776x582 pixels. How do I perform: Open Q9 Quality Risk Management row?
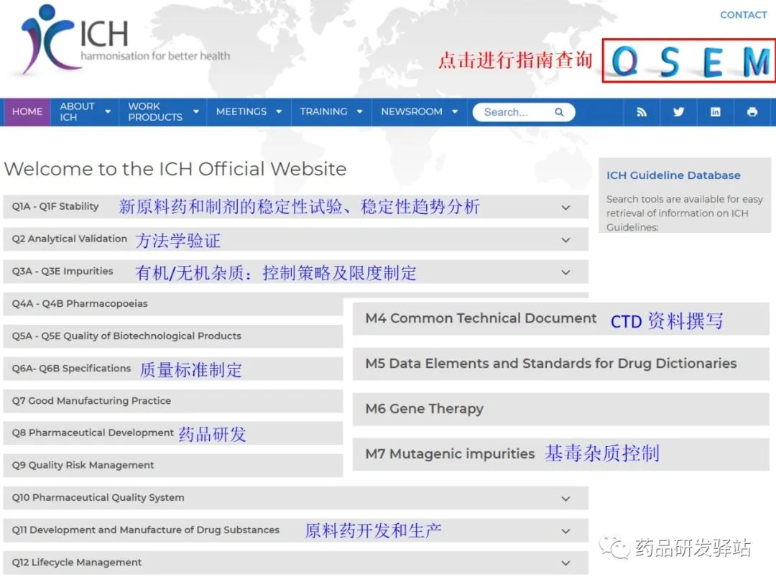(x=172, y=465)
